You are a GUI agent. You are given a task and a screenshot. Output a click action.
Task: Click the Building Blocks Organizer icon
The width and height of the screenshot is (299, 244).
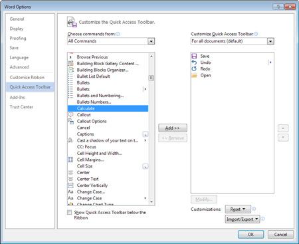[x=70, y=70]
